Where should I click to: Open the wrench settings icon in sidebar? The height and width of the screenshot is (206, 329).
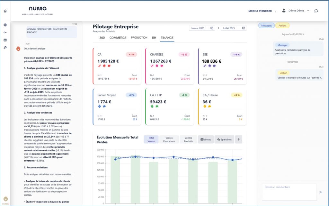(x=5, y=48)
